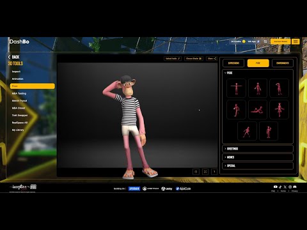Open the Instagram icon in footer
Image resolution: width=307 pixels, height=230 pixels.
[290, 187]
